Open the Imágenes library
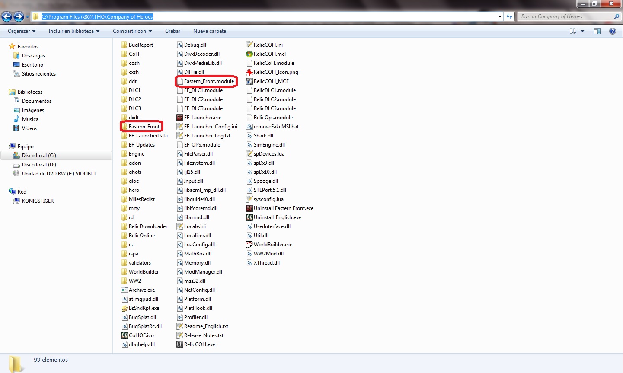623x373 pixels. (33, 110)
